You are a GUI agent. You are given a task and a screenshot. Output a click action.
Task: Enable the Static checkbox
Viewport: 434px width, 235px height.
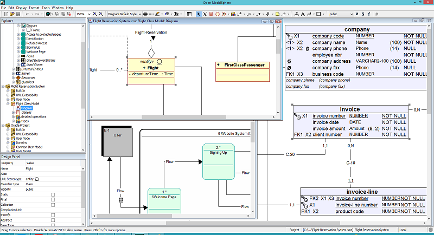click(53, 194)
